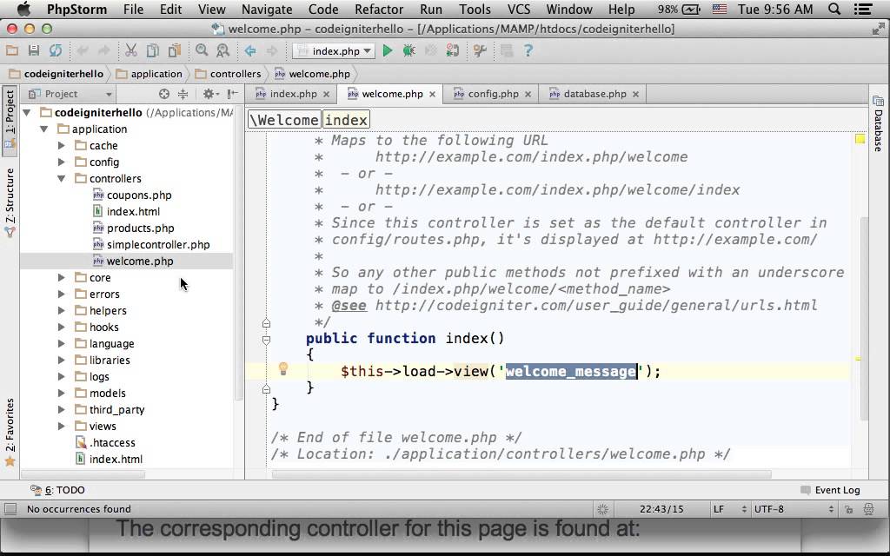Click the listen for debug connections icon
The width and height of the screenshot is (890, 556).
[452, 51]
